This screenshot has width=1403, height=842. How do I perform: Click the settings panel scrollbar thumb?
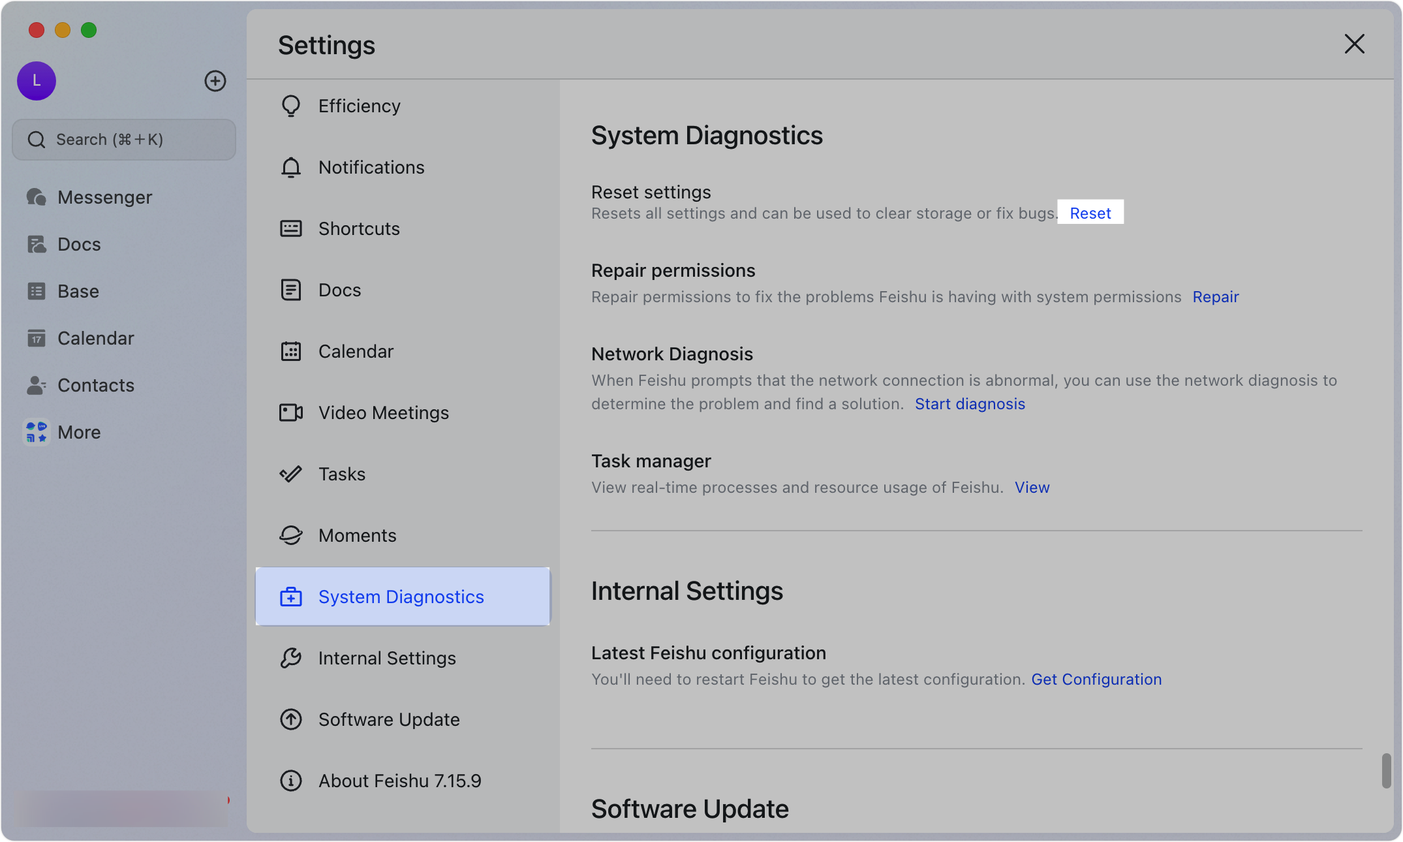pyautogui.click(x=1386, y=771)
